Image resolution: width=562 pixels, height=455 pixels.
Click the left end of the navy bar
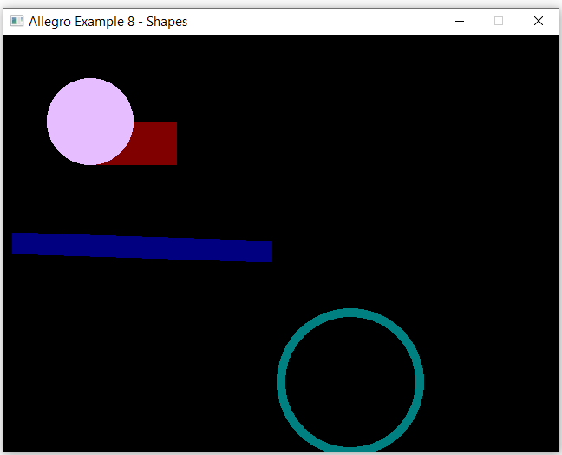click(x=19, y=243)
